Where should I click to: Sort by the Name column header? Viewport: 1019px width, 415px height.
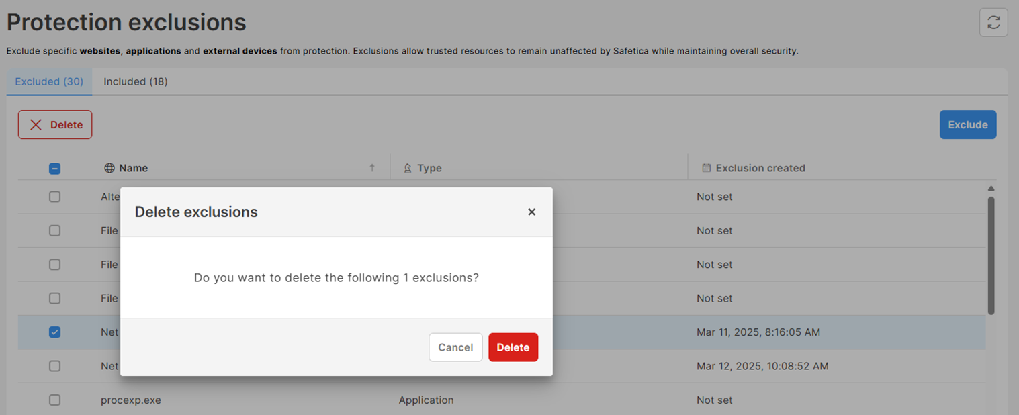133,168
